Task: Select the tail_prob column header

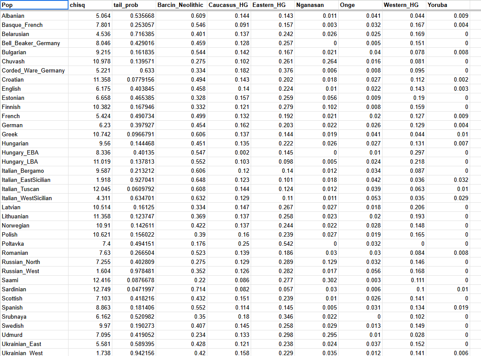Action: 134,5
